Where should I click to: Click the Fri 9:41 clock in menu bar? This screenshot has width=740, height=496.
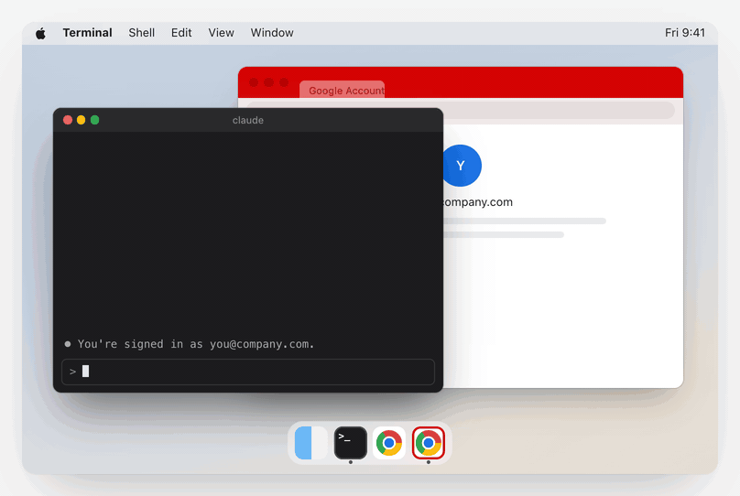pyautogui.click(x=685, y=33)
